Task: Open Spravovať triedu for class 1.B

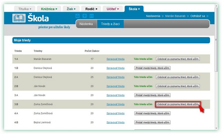Action: click(115, 68)
